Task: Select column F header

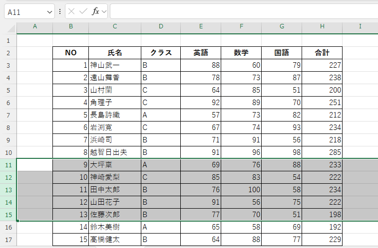Action: pos(241,26)
